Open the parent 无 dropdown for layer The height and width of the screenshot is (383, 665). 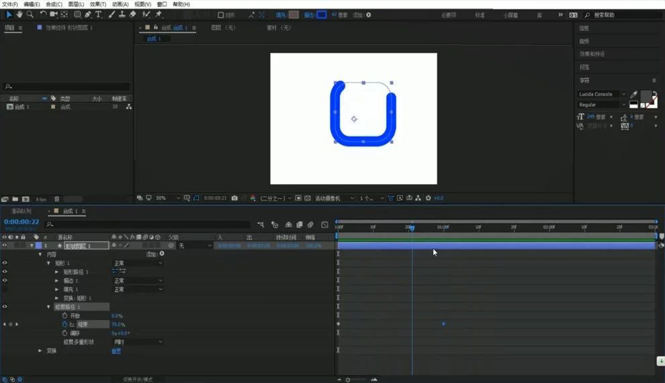tap(195, 245)
